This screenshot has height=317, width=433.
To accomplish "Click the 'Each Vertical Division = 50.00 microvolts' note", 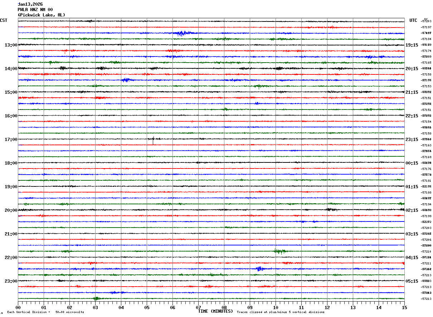I will point(45,312).
